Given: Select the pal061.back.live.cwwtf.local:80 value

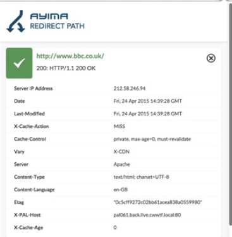Looking at the screenshot, I should [147, 215].
